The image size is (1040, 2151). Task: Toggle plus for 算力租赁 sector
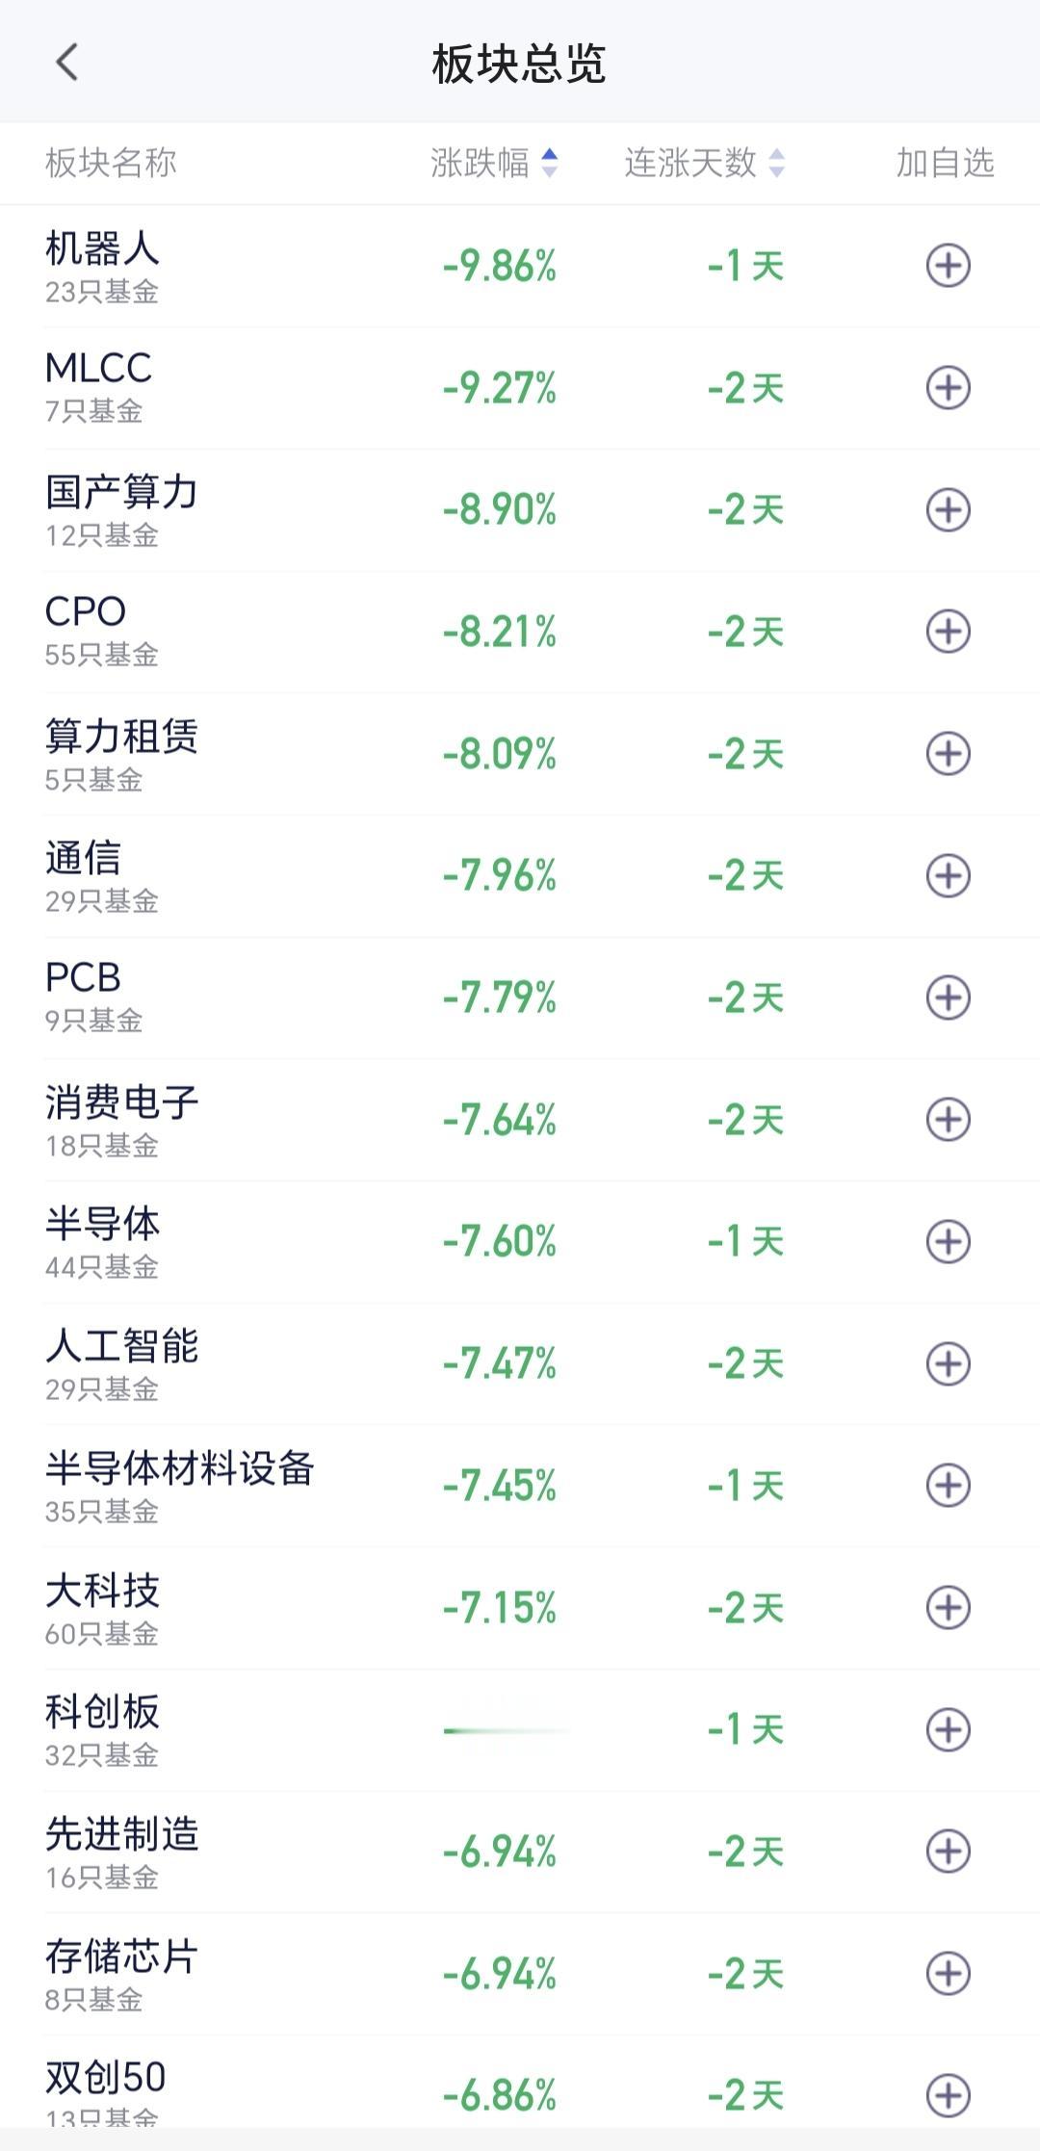pos(948,753)
